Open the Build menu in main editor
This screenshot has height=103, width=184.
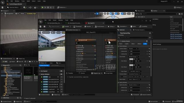pos(28,1)
